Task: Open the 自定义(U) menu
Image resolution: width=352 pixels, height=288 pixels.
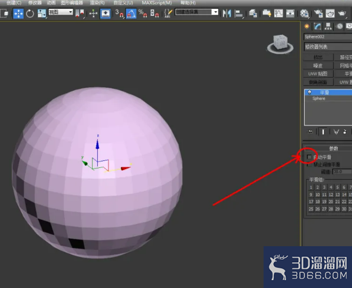Action: pyautogui.click(x=123, y=3)
